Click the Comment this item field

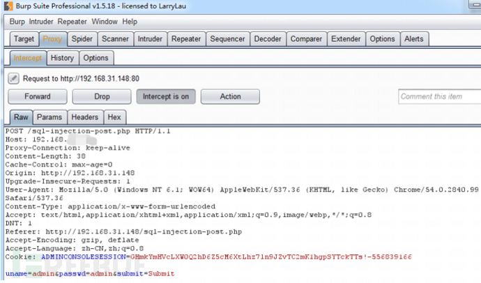pos(440,97)
